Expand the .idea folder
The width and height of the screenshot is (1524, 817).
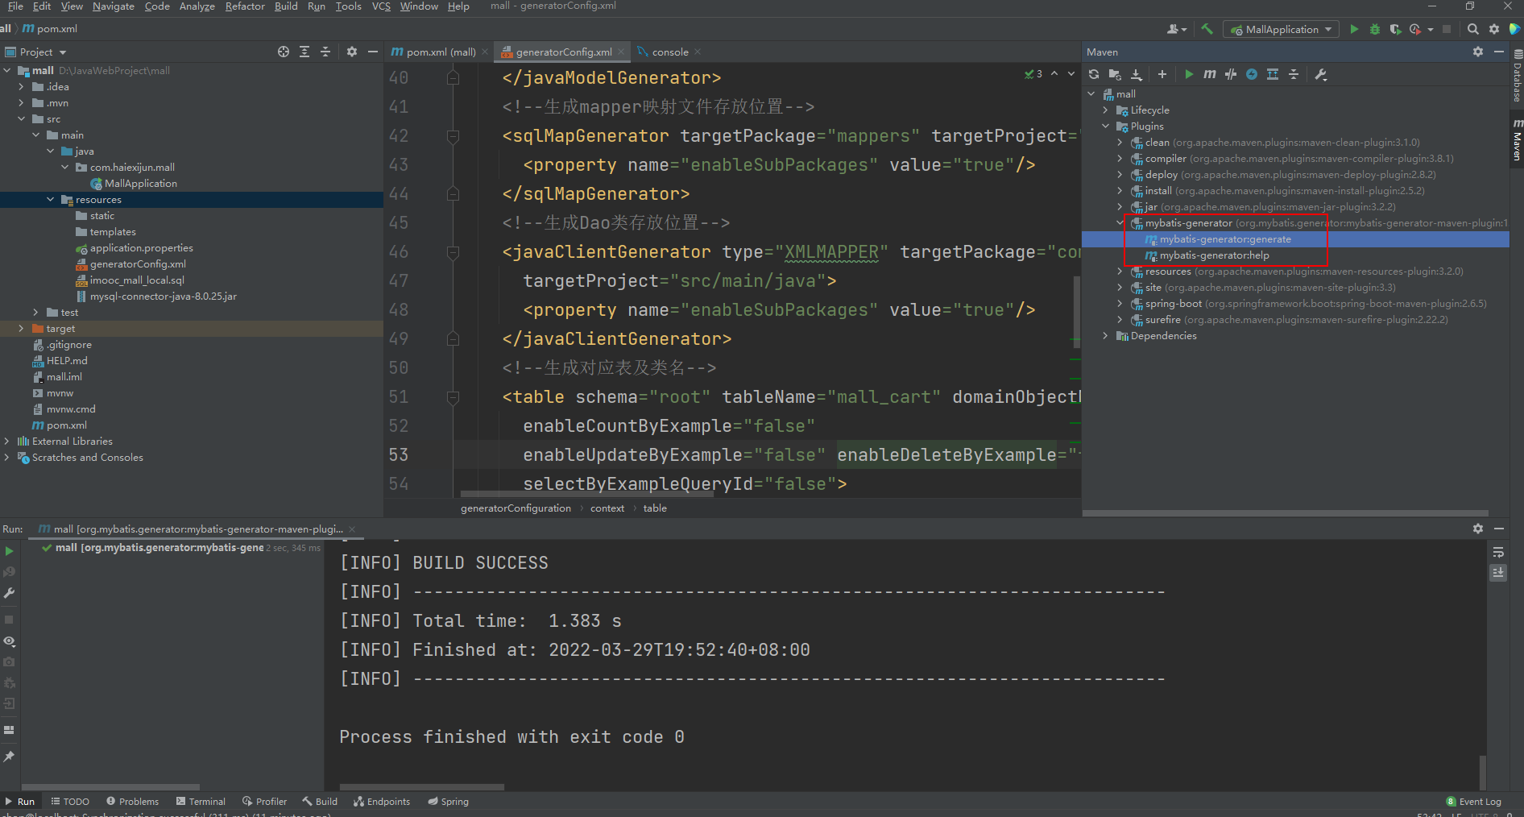coord(21,87)
